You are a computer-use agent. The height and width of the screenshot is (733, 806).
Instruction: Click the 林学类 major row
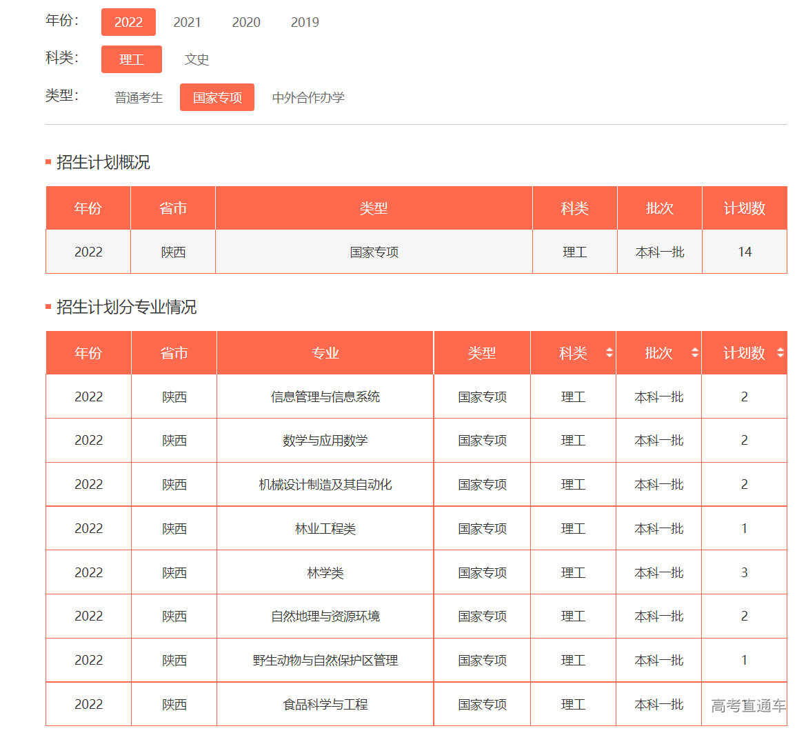pyautogui.click(x=324, y=572)
